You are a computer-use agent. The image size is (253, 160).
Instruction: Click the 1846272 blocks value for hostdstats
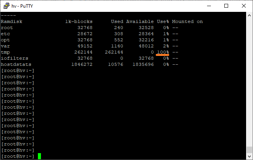(82, 64)
